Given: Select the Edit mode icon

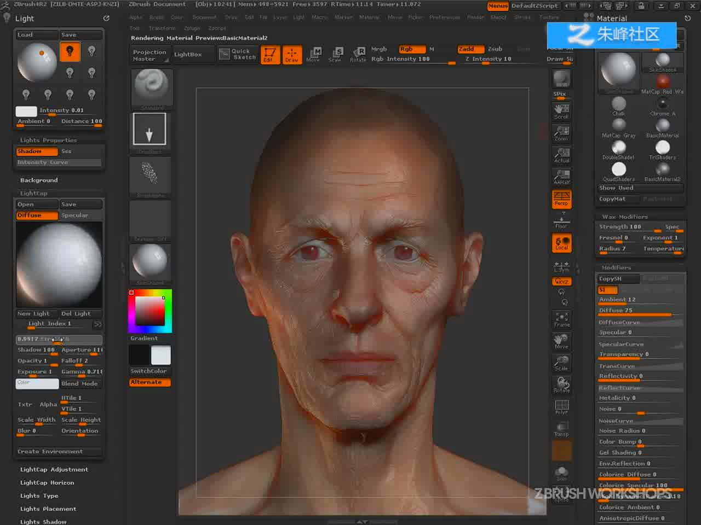Looking at the screenshot, I should [x=270, y=55].
